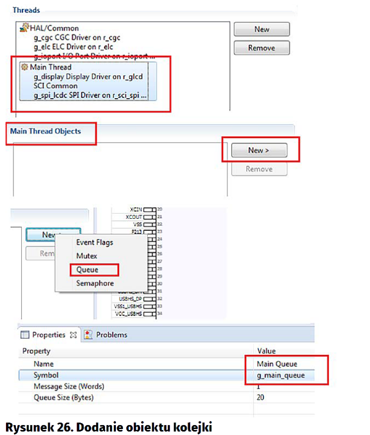Select g_cgc CGC Driver on r_cgc

coord(77,37)
